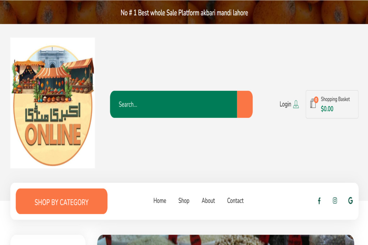The width and height of the screenshot is (368, 245).
Task: Submit search with the orange search button
Action: pos(245,104)
